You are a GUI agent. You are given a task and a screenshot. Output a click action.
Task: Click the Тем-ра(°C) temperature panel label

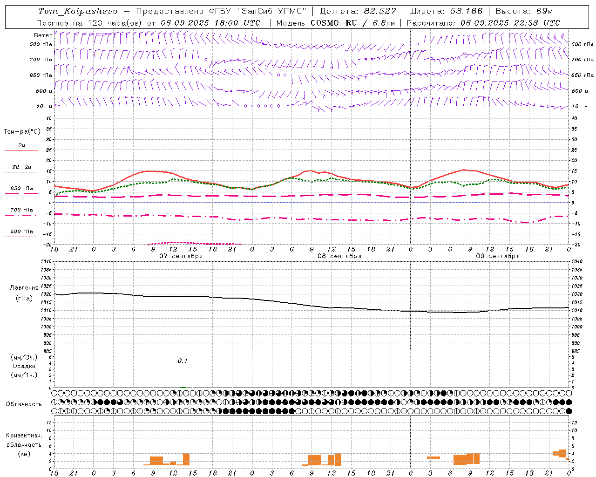click(x=22, y=132)
